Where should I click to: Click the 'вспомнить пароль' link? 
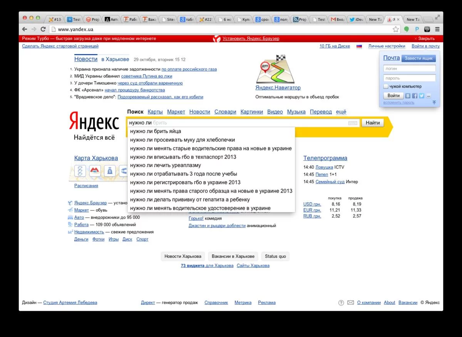[x=399, y=103]
